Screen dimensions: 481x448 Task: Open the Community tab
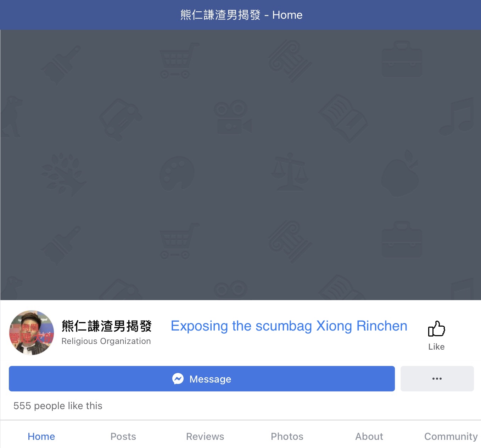click(451, 436)
